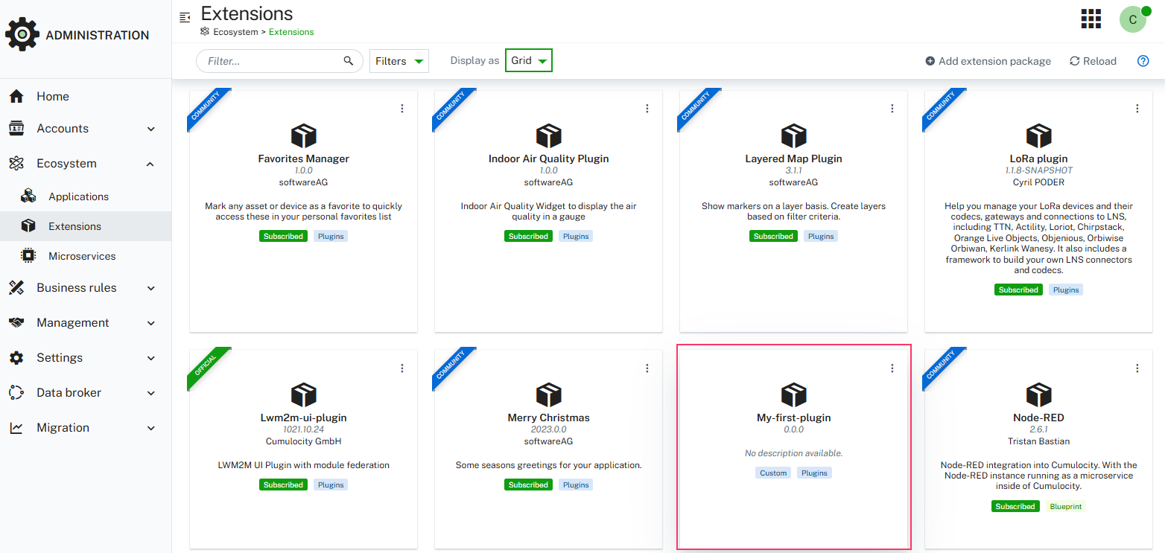Click the Home house icon in sidebar
Screen dimensions: 1165x553
(x=16, y=96)
